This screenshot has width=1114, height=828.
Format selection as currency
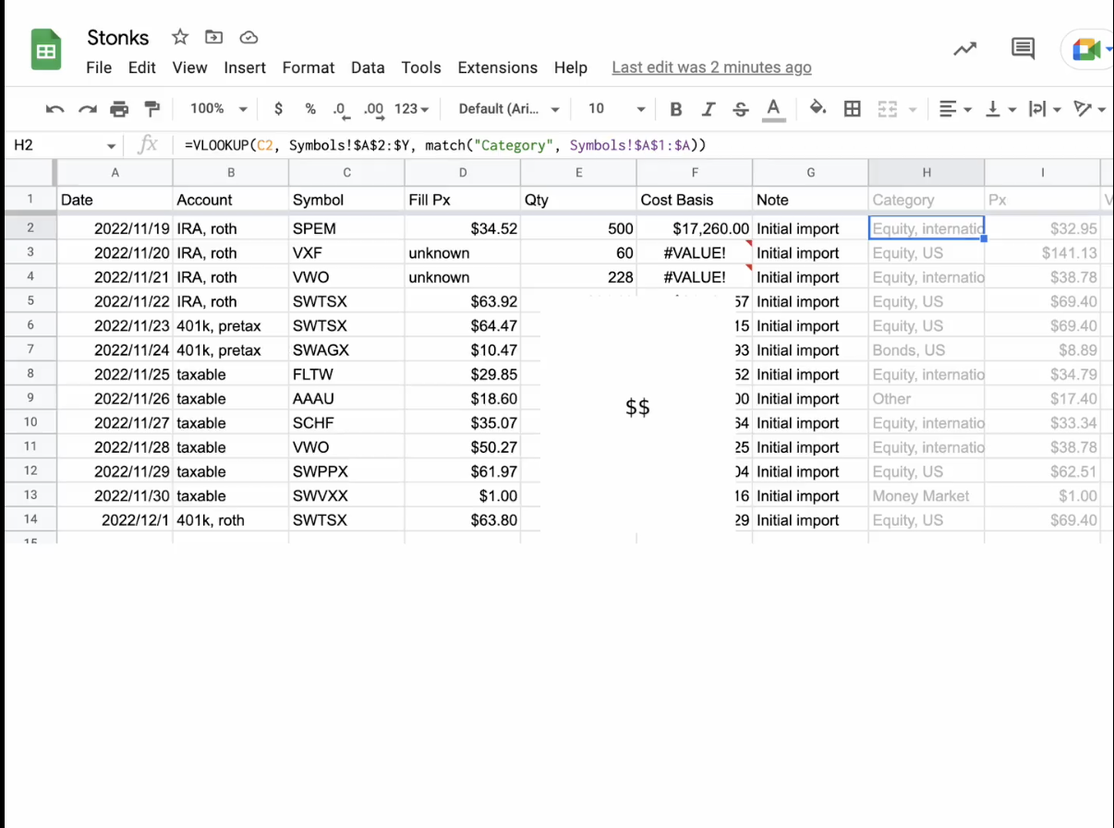click(x=278, y=109)
